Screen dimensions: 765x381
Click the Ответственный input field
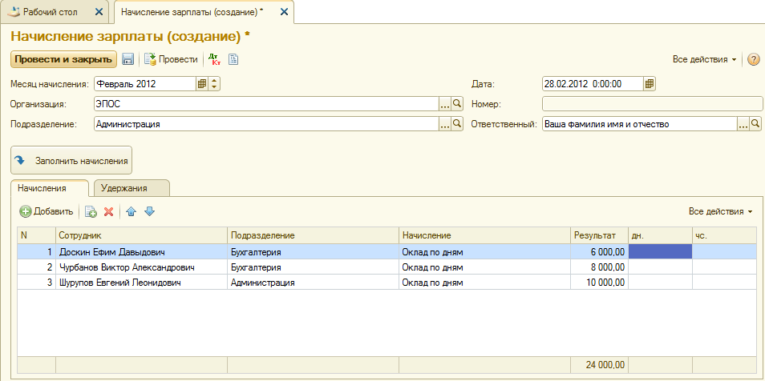pyautogui.click(x=639, y=124)
